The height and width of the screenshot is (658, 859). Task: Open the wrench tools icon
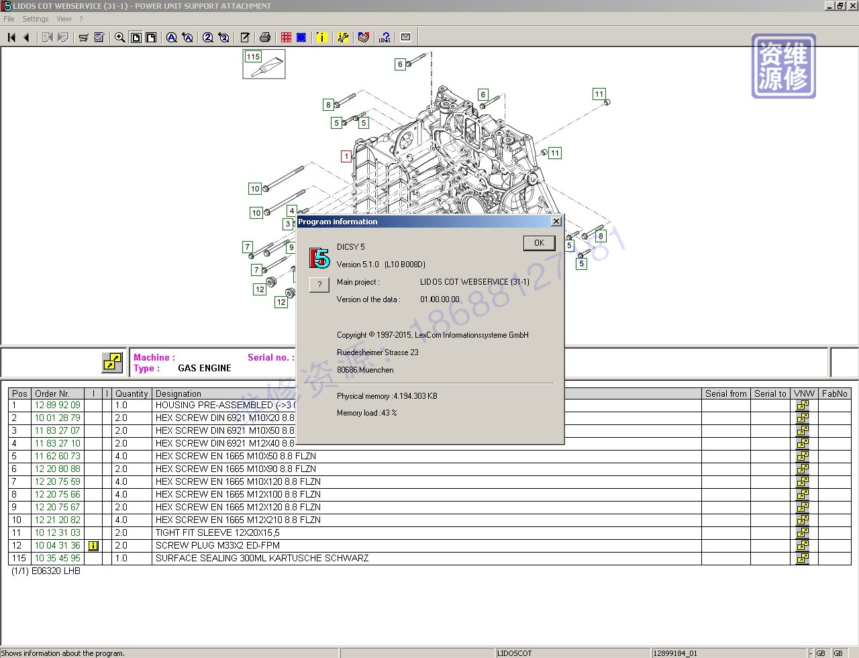(x=343, y=38)
